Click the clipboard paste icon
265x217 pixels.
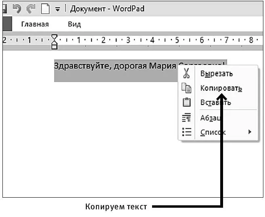[187, 102]
